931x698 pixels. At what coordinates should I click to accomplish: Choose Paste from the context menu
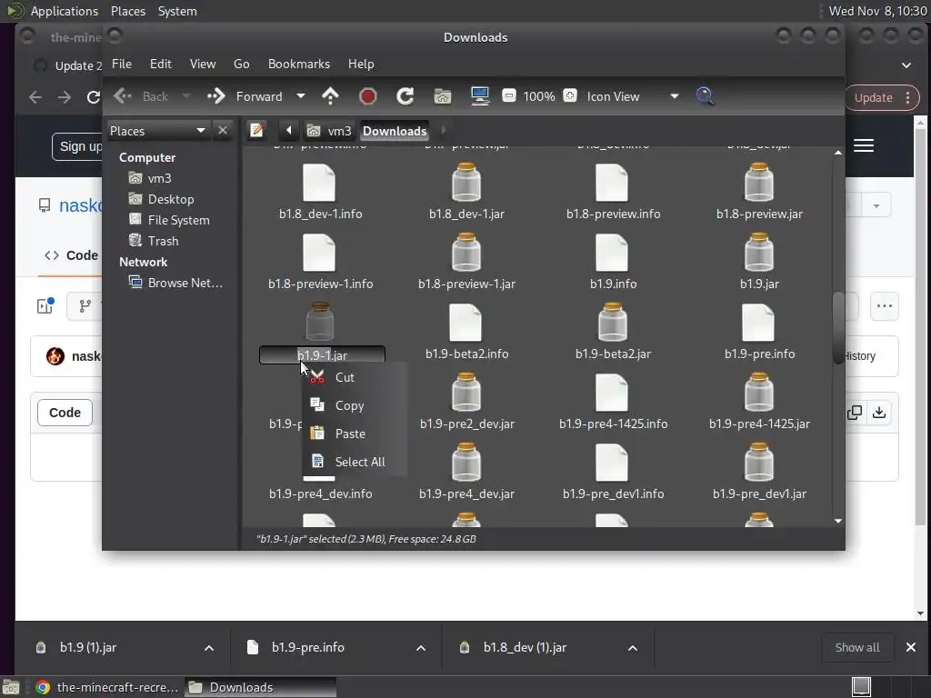(x=355, y=434)
